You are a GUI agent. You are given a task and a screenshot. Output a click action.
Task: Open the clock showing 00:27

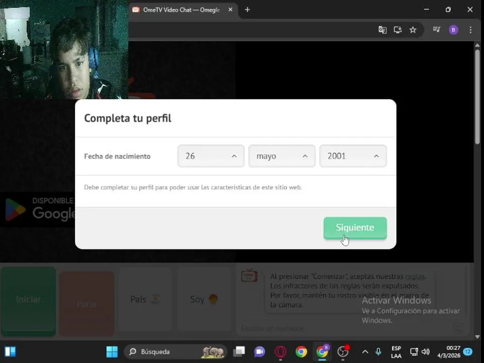(449, 352)
